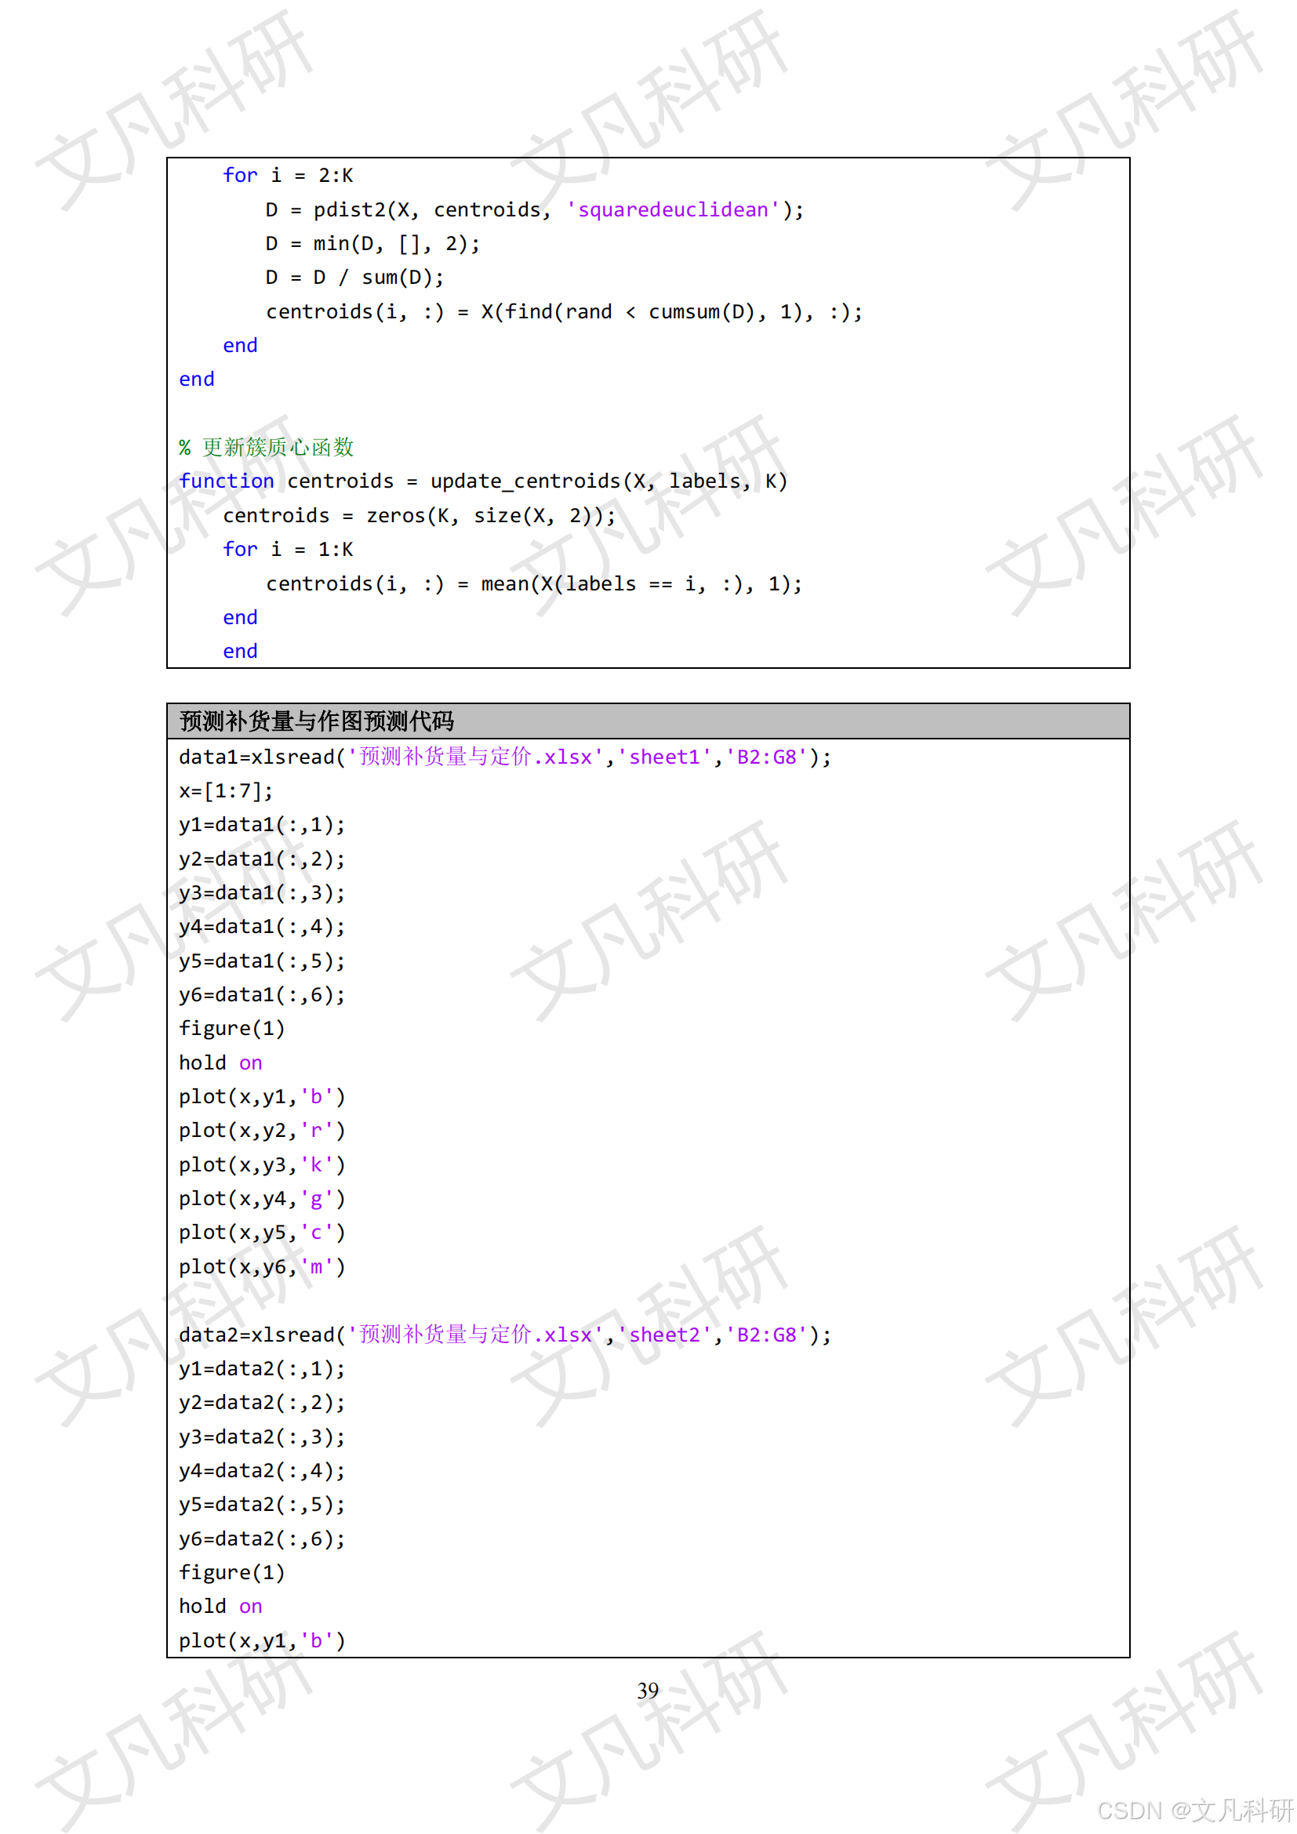Click the line "y1=data1(:,1);"

pyautogui.click(x=262, y=824)
